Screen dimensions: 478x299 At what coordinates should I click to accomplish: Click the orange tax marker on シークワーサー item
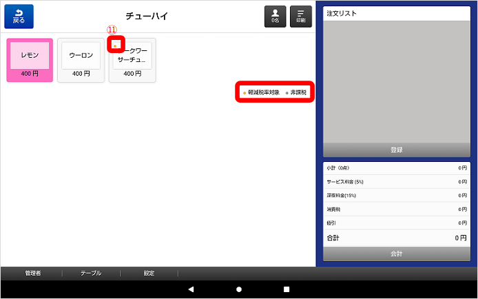tap(115, 45)
